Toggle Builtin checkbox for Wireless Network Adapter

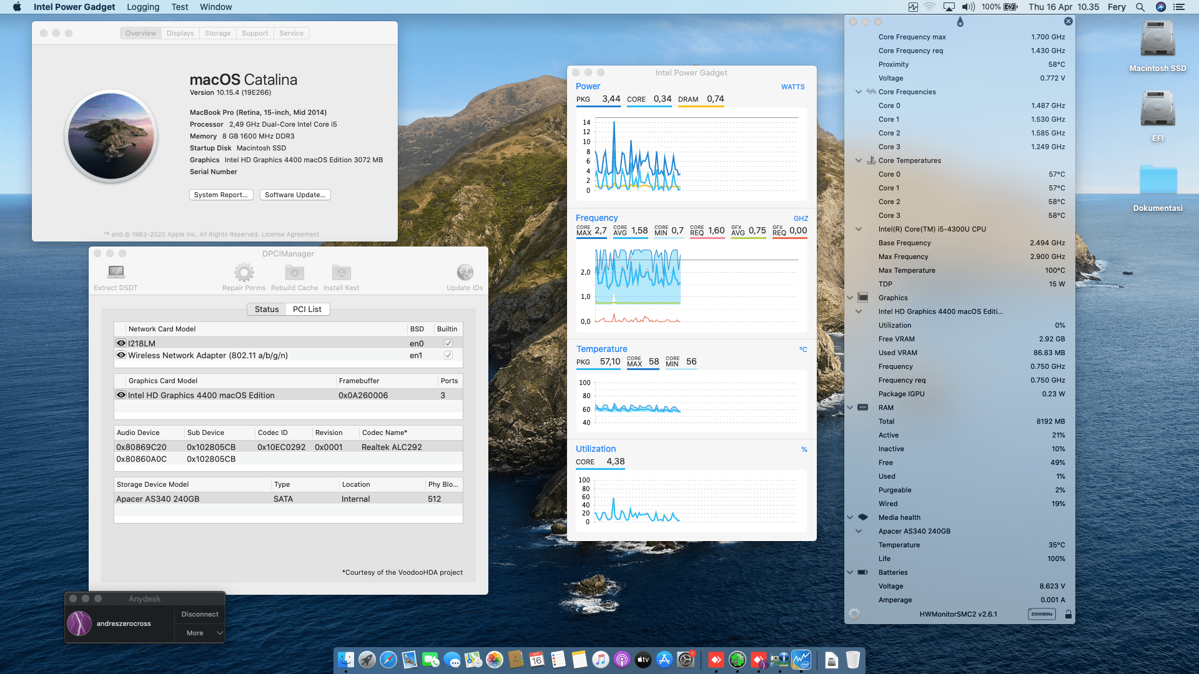pos(448,355)
